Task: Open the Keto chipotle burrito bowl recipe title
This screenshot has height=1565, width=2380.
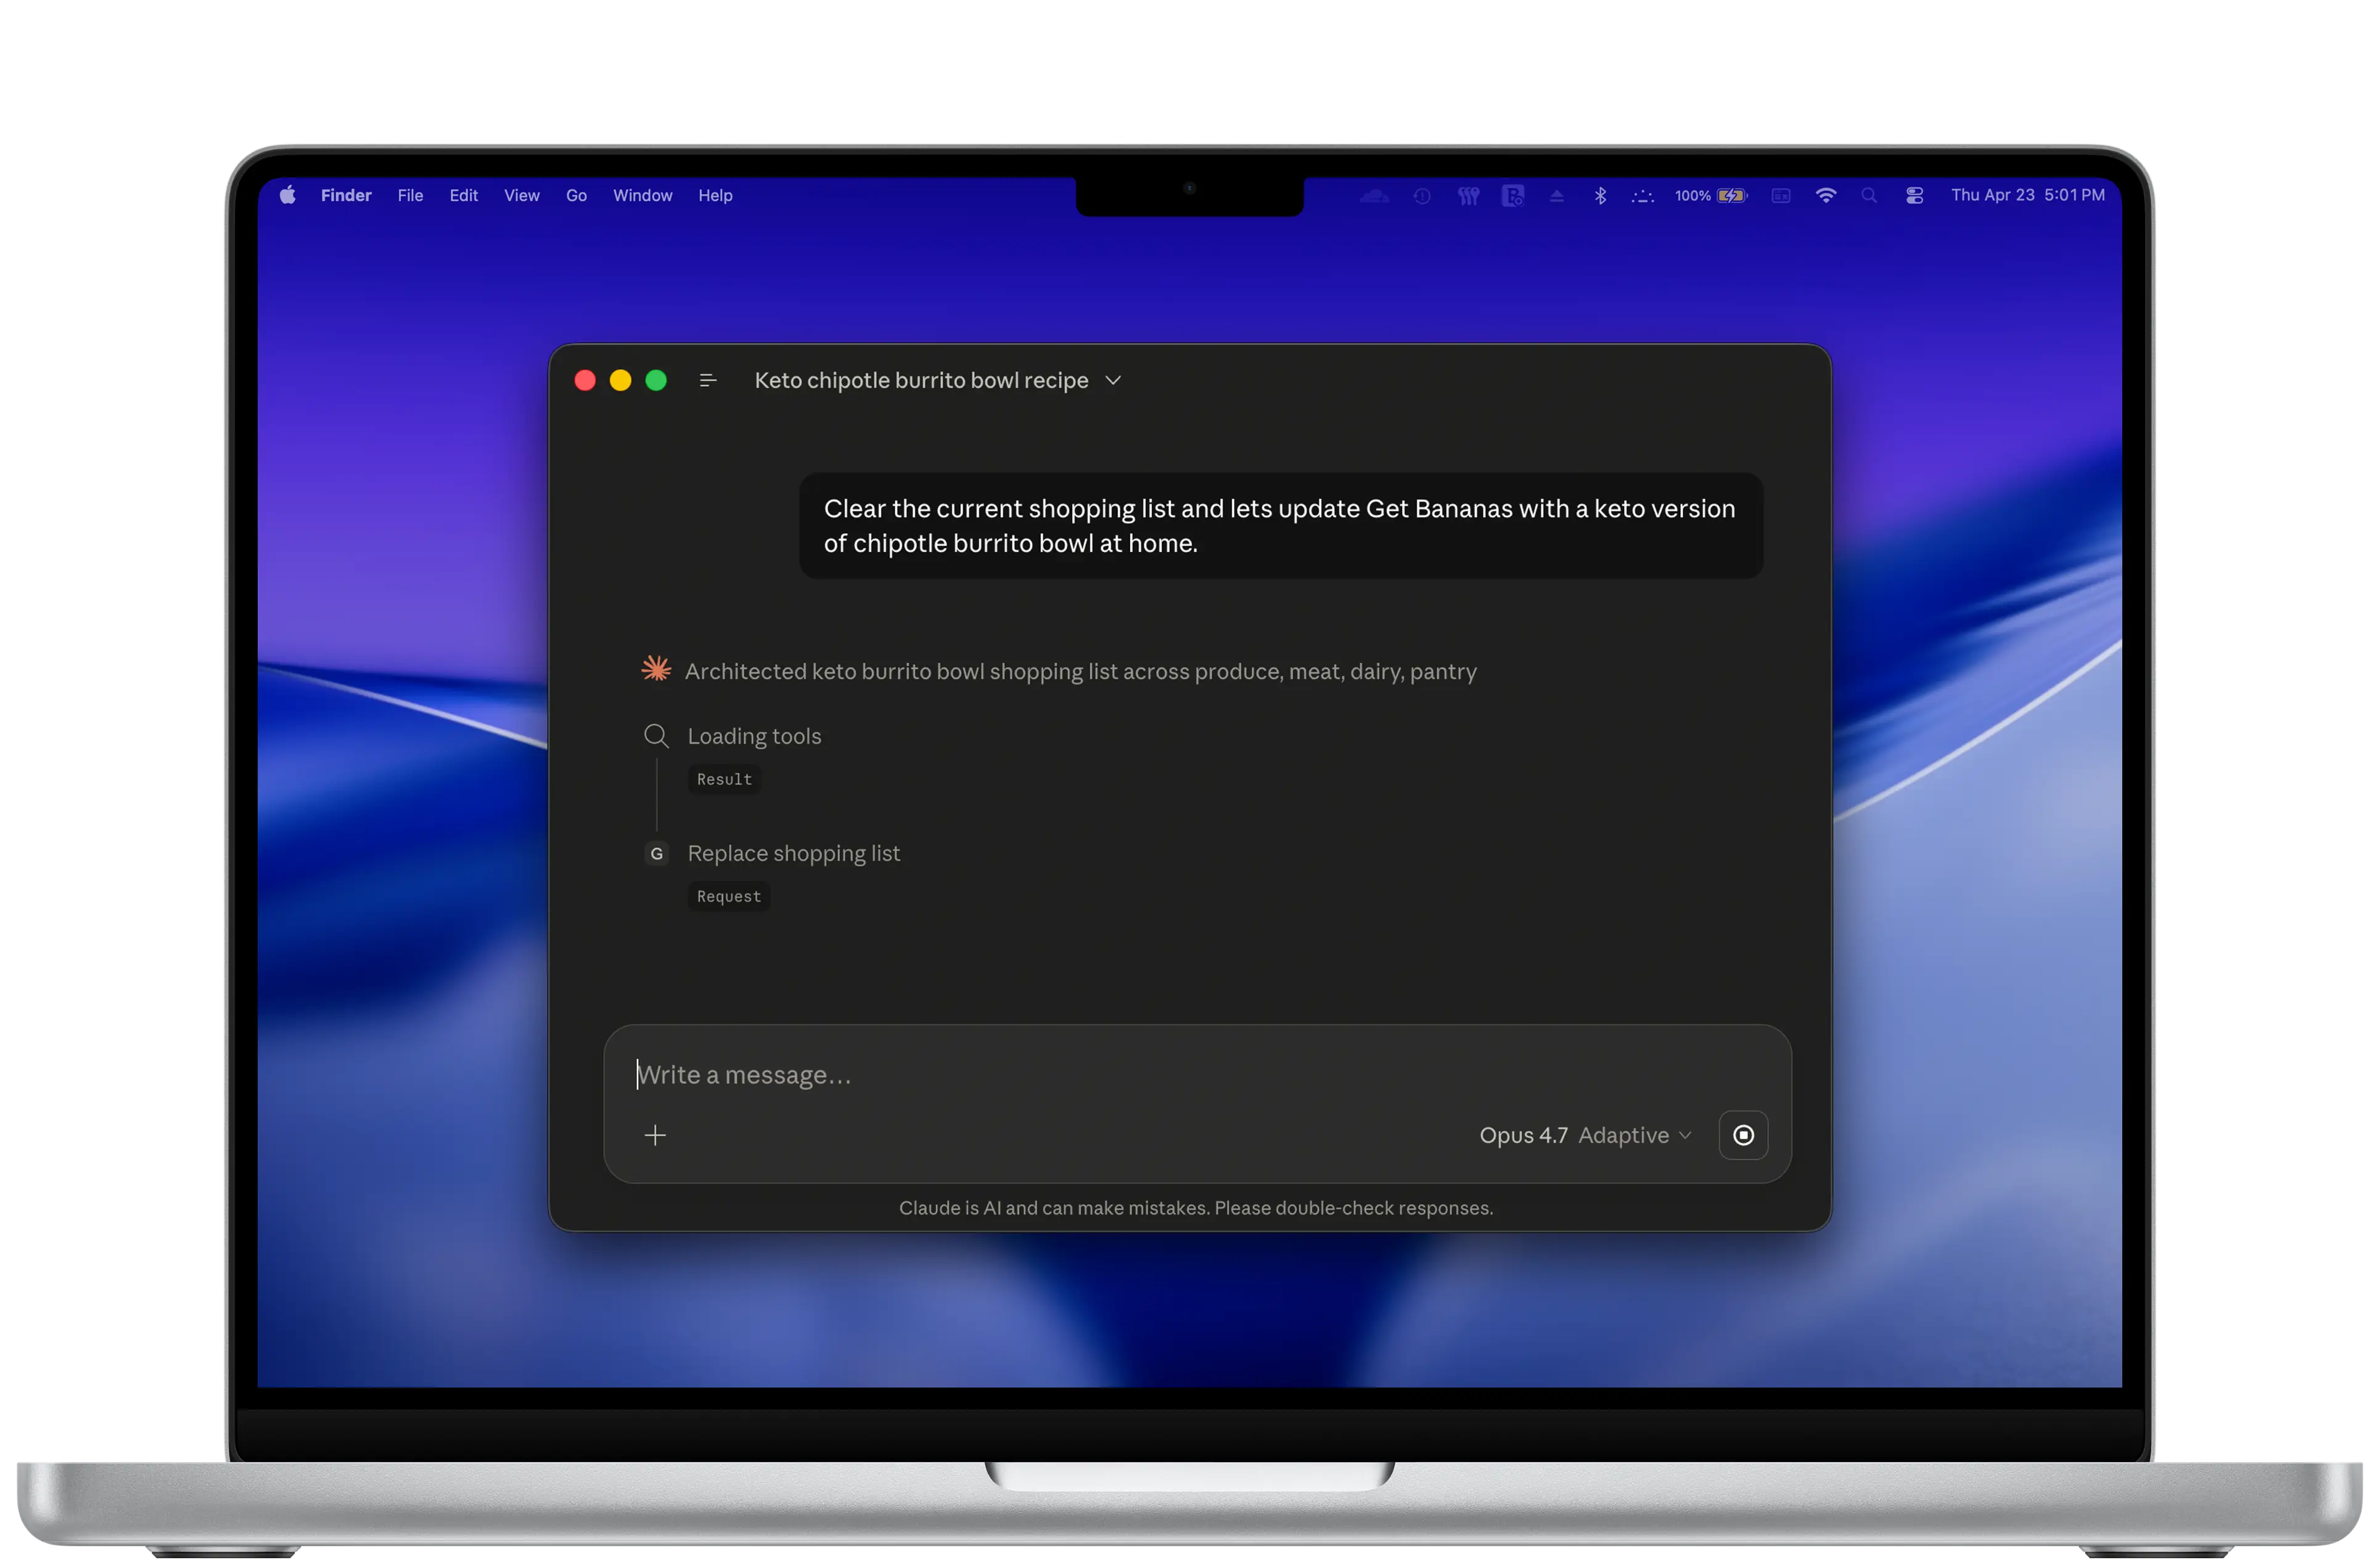Action: (x=921, y=381)
